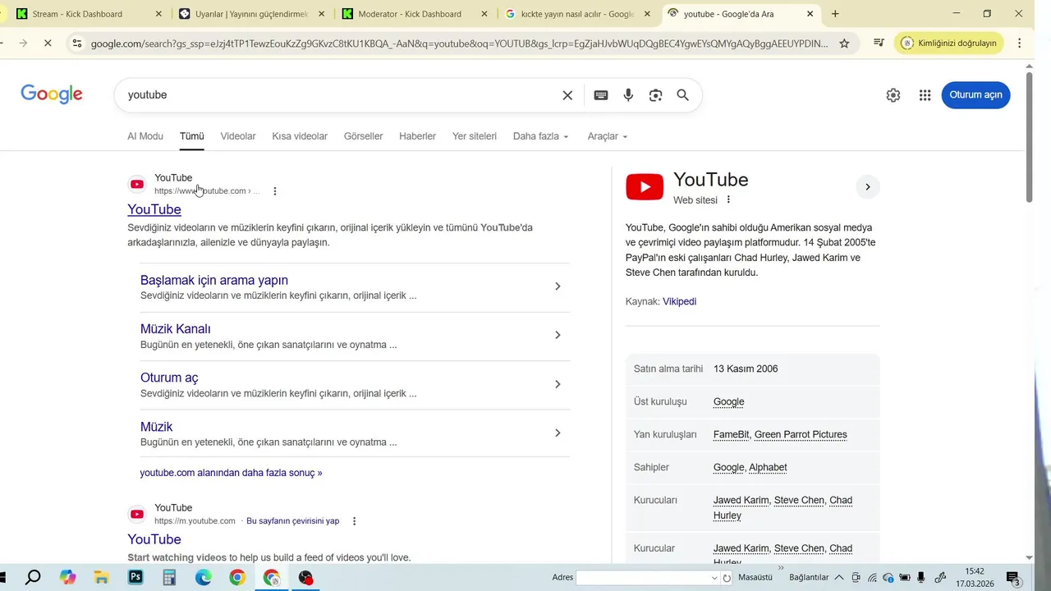Launch Copilot from taskbar

pos(67,578)
